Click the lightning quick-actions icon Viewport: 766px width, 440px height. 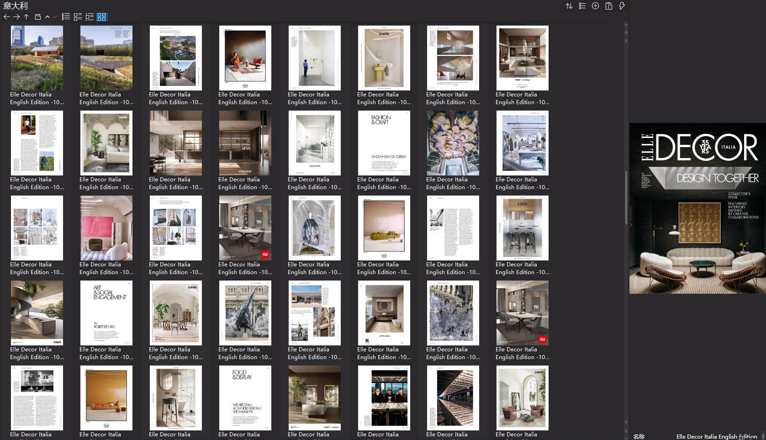(x=621, y=6)
